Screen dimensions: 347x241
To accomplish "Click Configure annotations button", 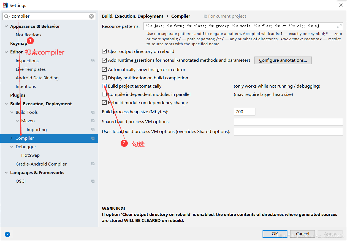I will tap(283, 60).
